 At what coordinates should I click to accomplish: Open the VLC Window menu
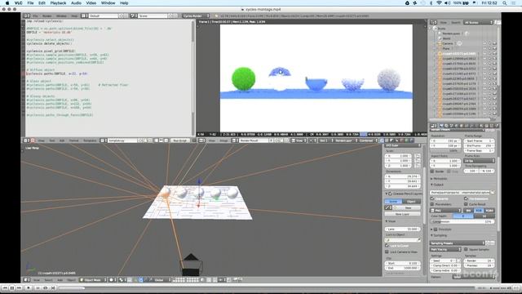tap(108, 3)
